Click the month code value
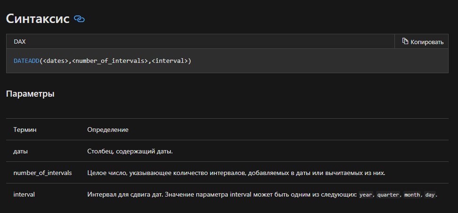This screenshot has height=213, width=458. 412,195
